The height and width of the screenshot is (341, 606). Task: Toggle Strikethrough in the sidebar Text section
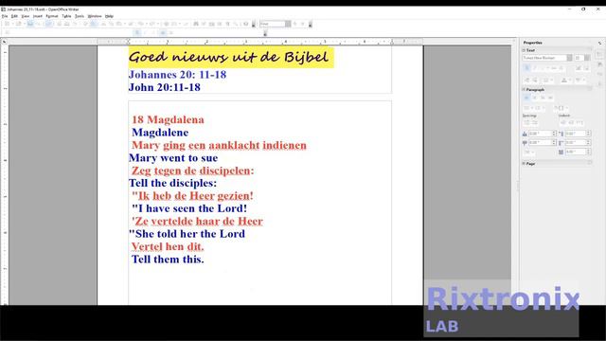pos(554,68)
